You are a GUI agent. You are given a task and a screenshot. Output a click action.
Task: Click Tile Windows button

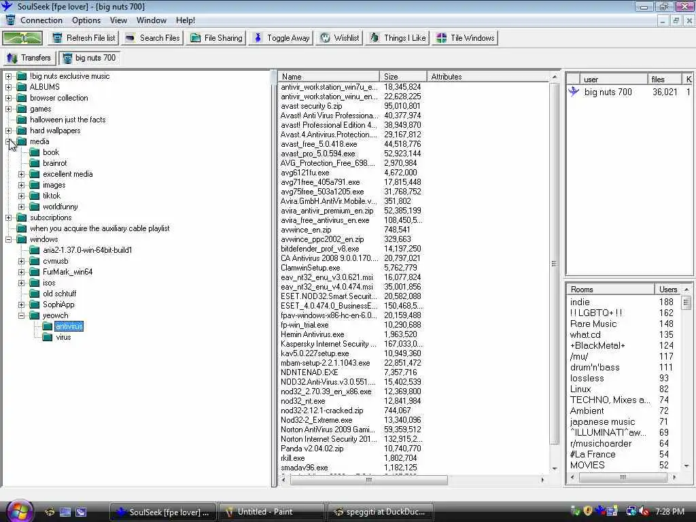point(465,38)
